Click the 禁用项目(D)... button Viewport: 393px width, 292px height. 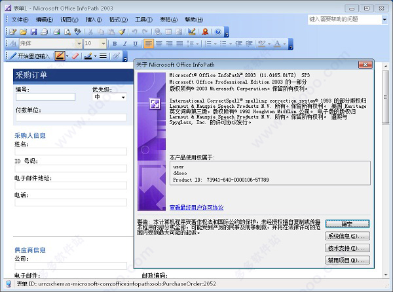coord(347,260)
